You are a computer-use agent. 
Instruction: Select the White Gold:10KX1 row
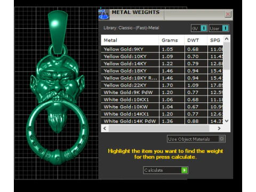(162, 100)
